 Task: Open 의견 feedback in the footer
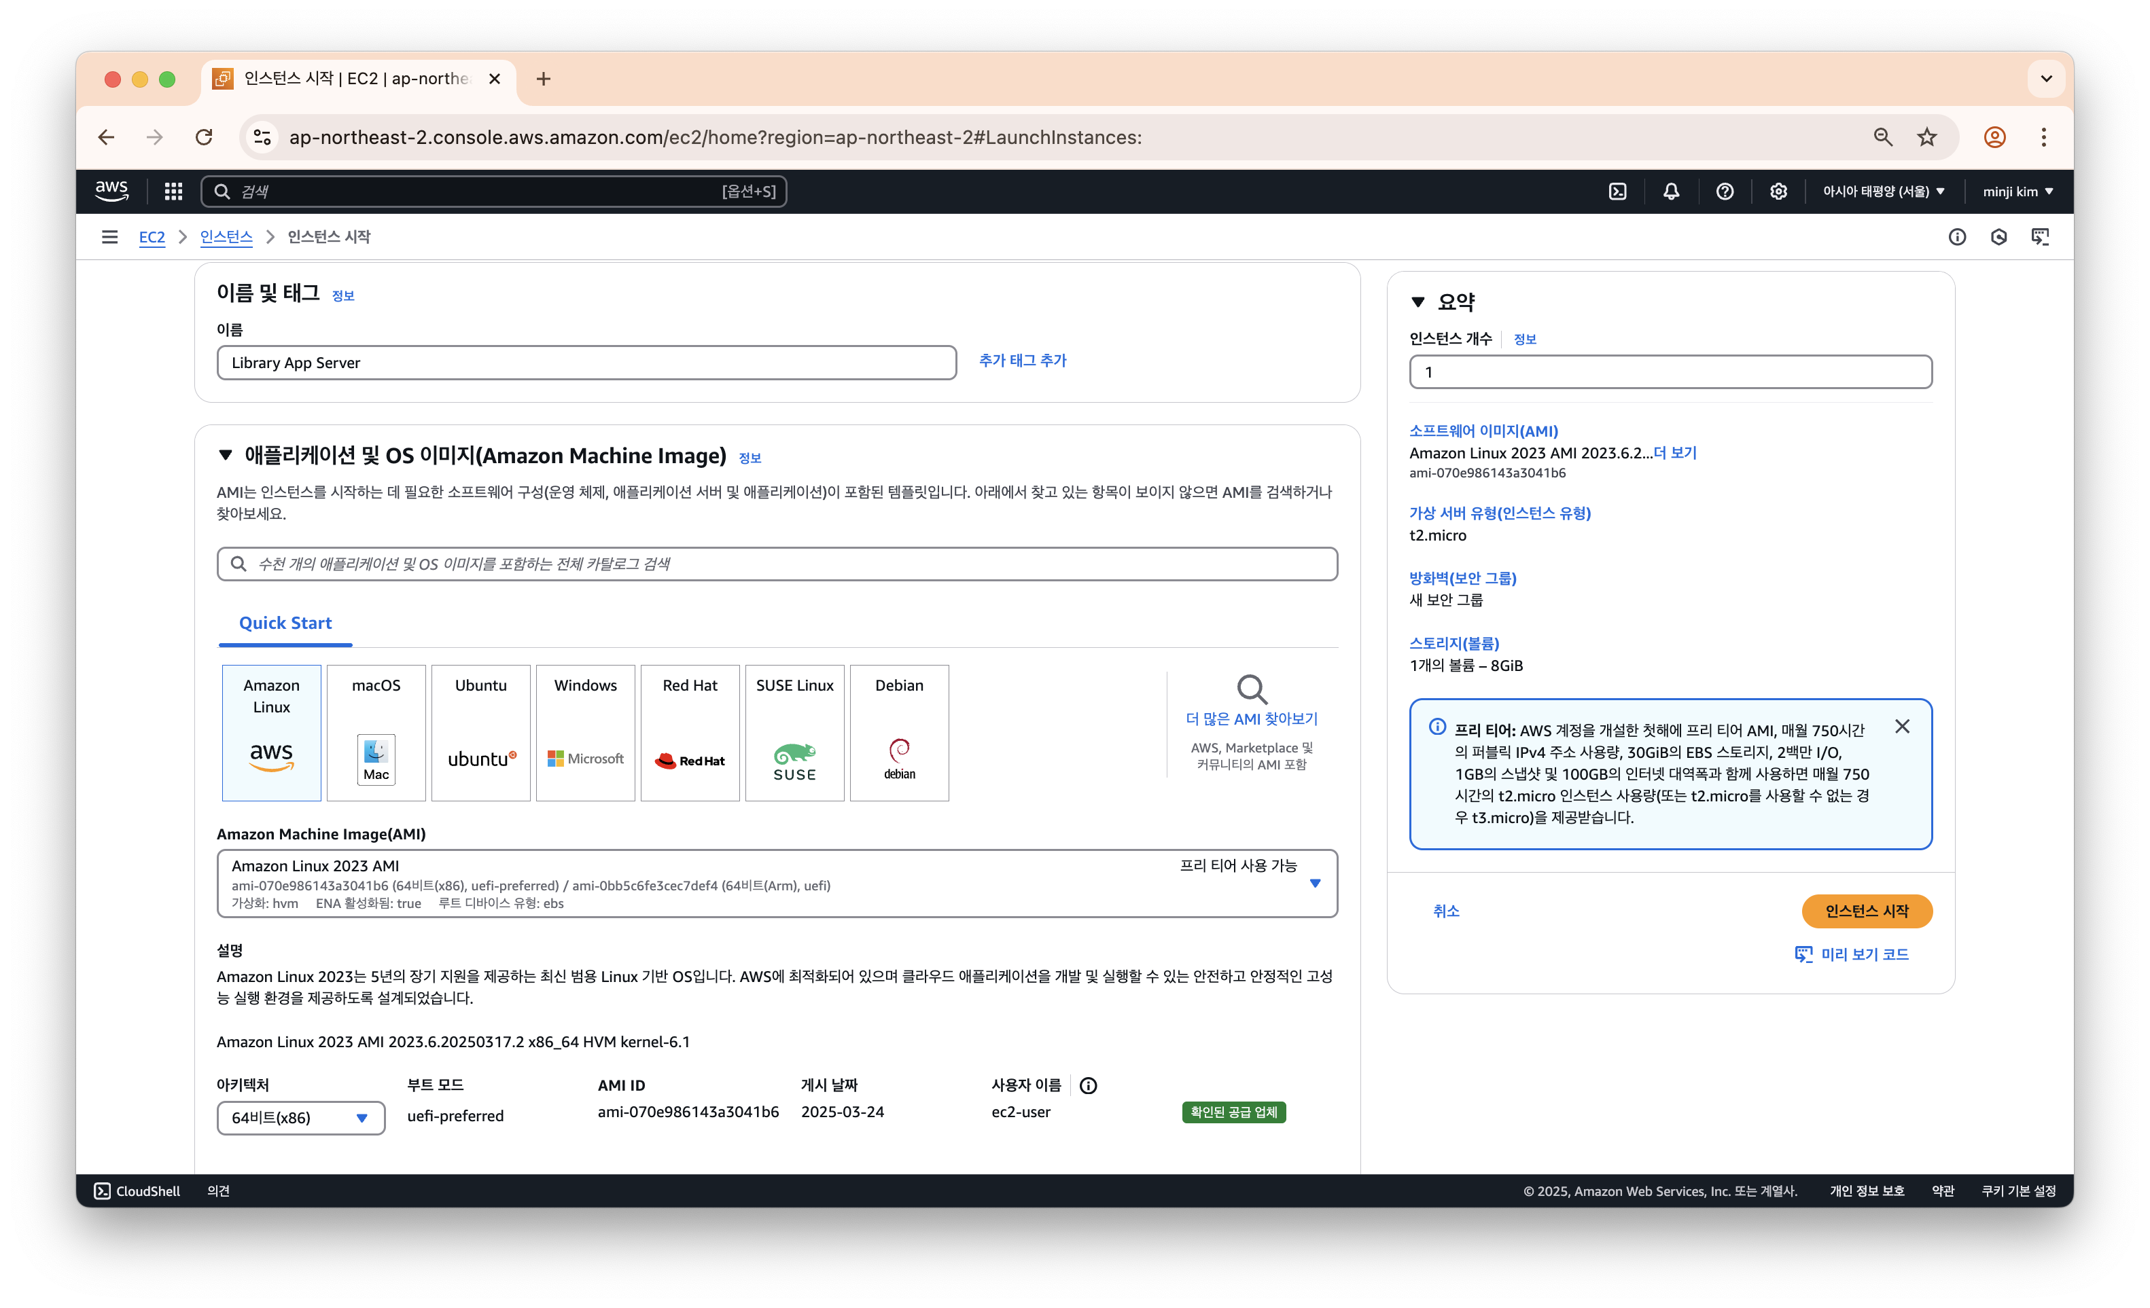click(218, 1191)
